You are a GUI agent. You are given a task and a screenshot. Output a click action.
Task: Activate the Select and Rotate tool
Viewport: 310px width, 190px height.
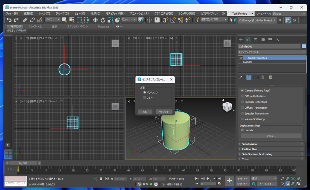click(x=103, y=20)
